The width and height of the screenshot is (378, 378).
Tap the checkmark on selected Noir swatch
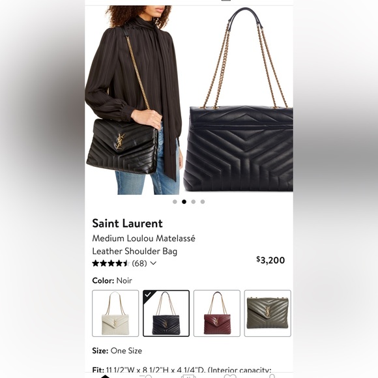(x=148, y=294)
